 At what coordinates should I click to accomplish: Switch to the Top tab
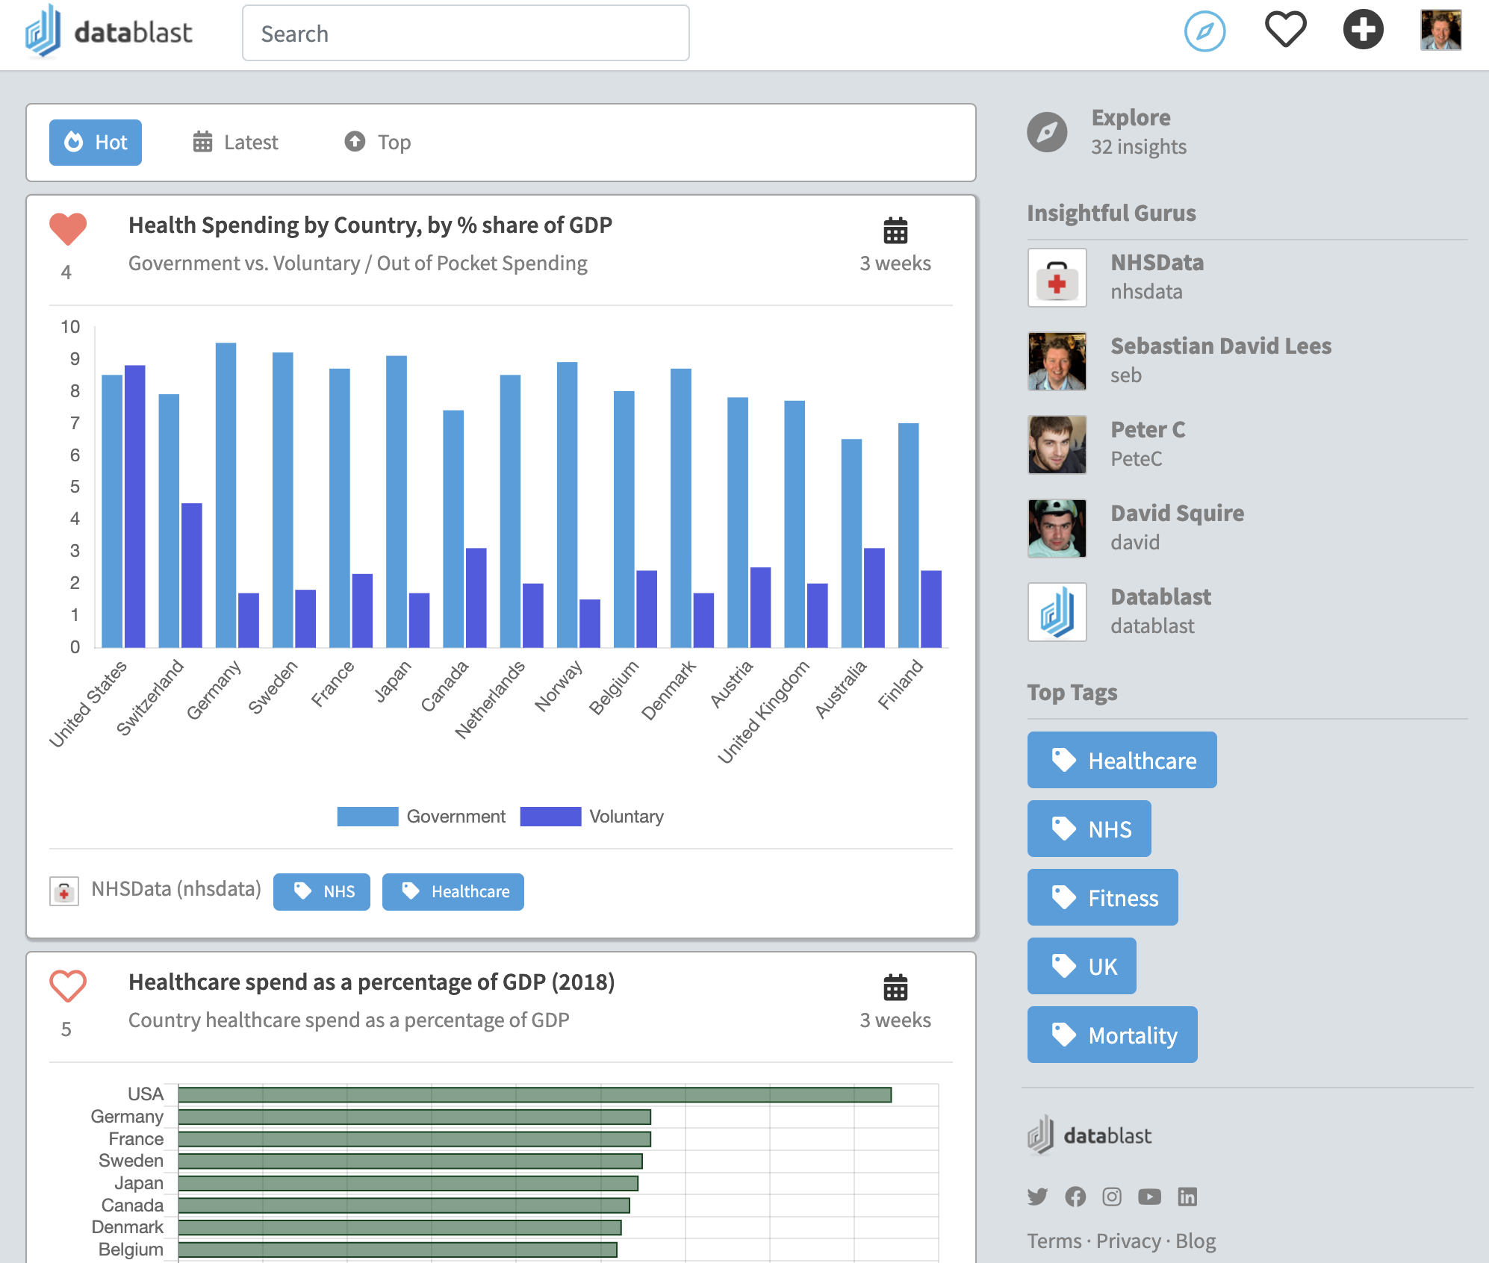(378, 143)
